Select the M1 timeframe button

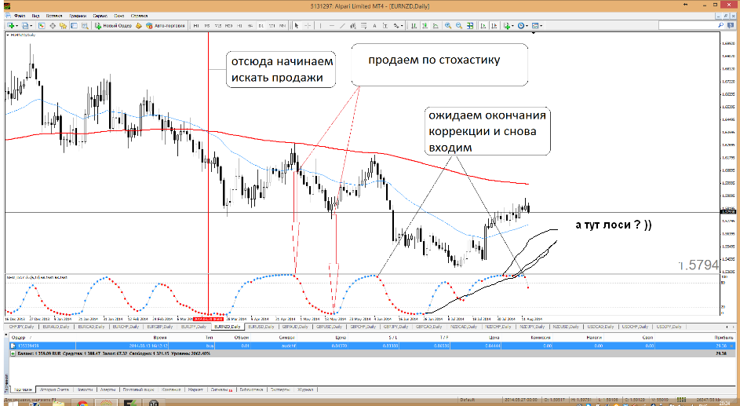[196, 25]
